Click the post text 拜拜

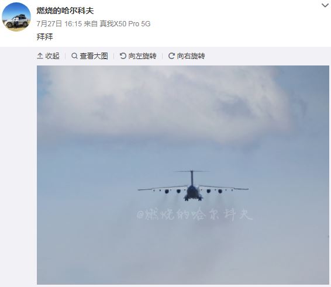(44, 37)
